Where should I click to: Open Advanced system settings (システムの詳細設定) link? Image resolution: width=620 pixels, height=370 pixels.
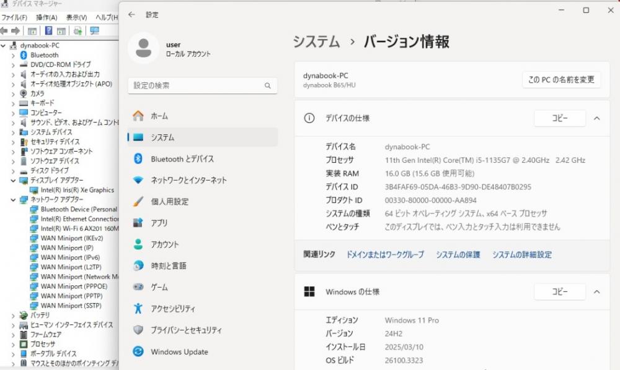522,254
